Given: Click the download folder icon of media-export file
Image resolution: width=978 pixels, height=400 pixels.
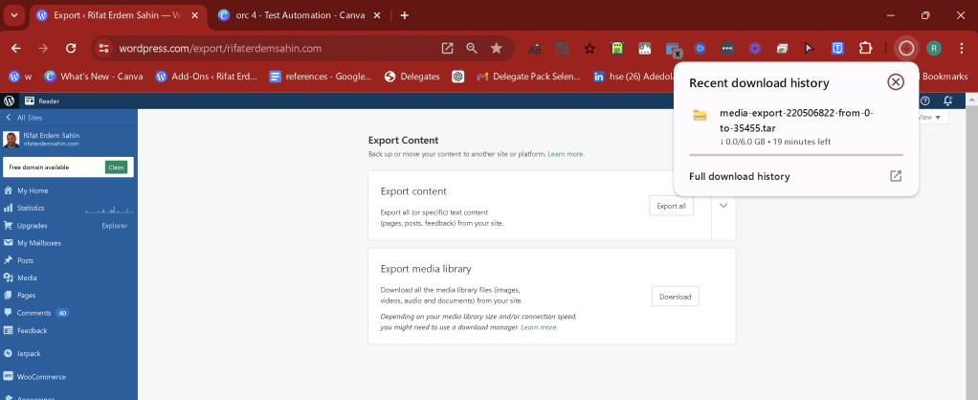Looking at the screenshot, I should click(700, 115).
